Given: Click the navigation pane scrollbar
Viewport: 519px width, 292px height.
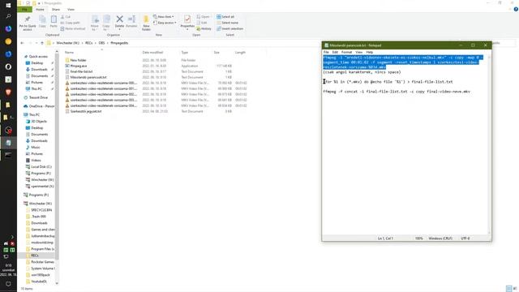Looking at the screenshot, I should (x=57, y=156).
